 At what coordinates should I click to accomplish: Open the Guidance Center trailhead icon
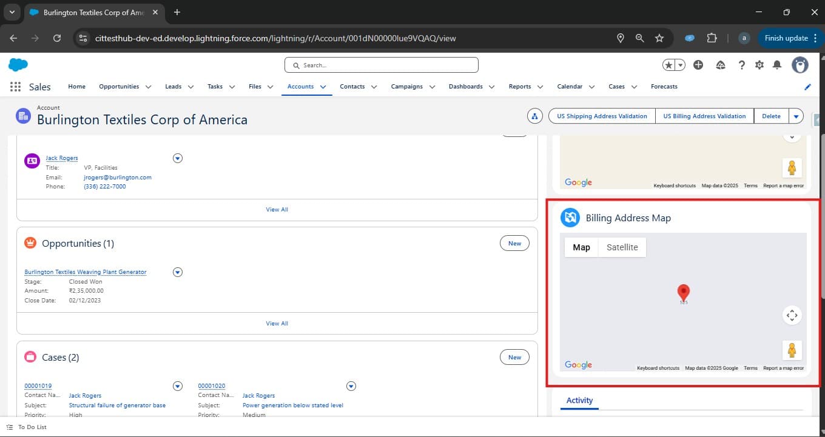(721, 65)
